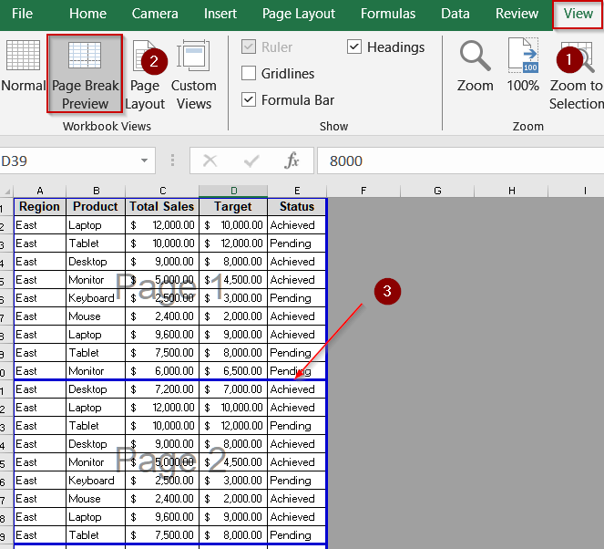Viewport: 604px width, 549px height.
Task: Confirm entry with checkmark icon
Action: [251, 161]
